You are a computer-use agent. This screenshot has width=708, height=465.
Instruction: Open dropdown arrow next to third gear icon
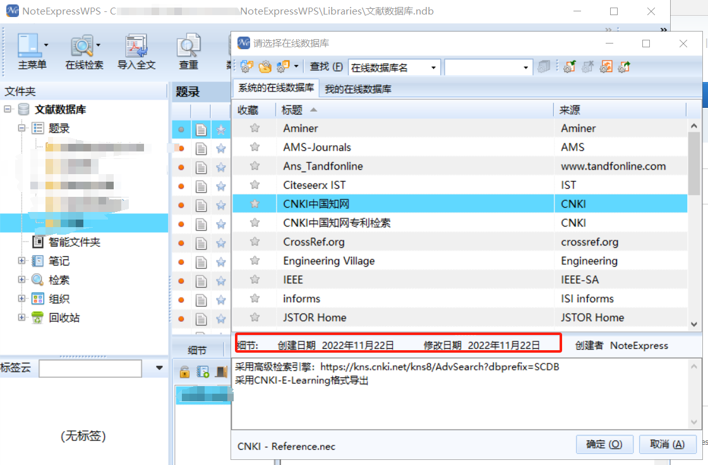point(296,66)
